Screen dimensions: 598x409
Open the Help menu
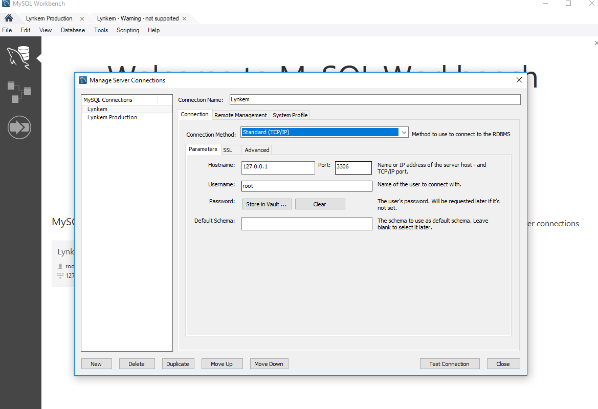[x=153, y=30]
